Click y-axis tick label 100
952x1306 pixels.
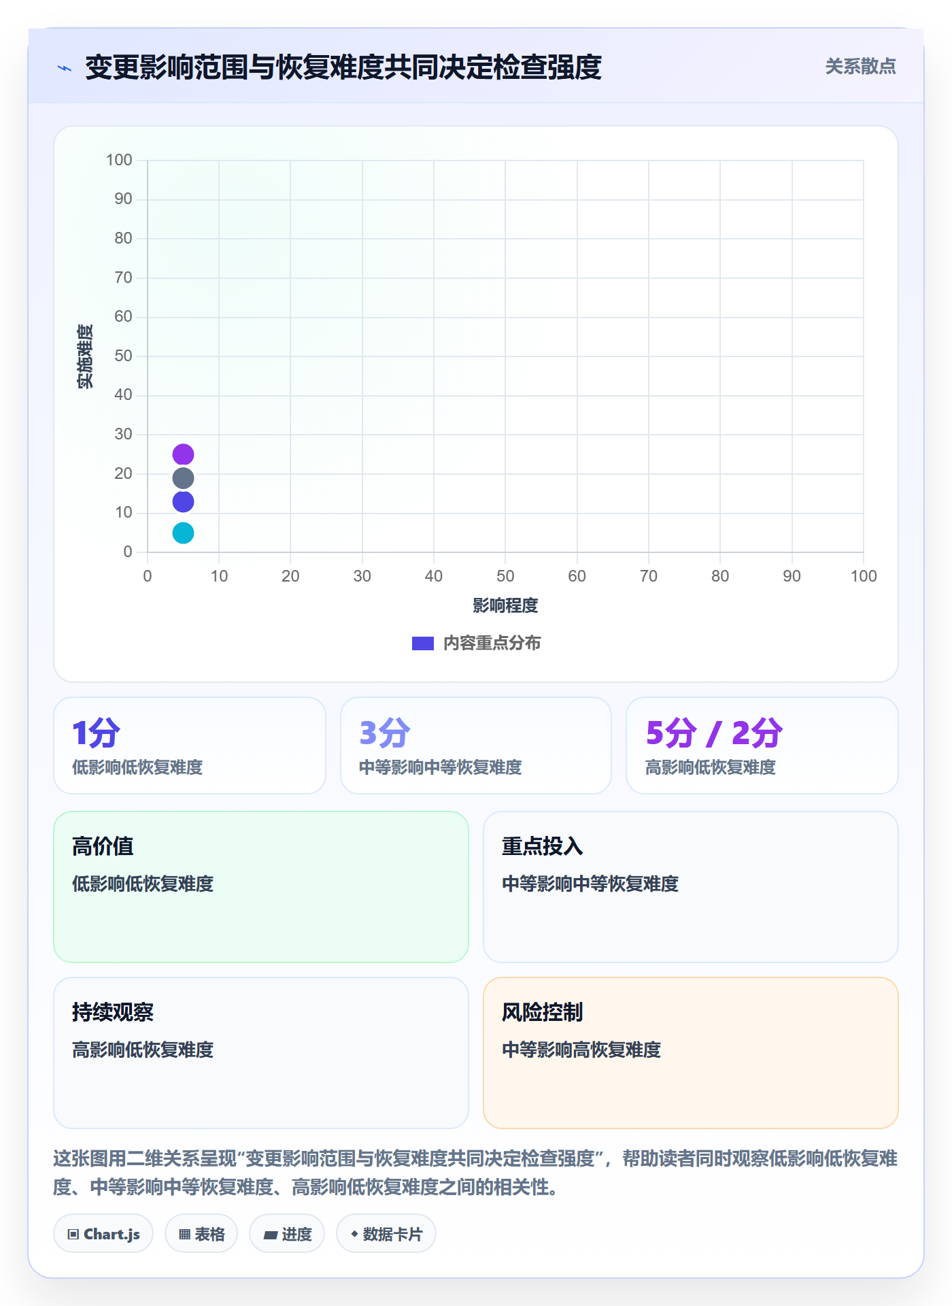click(x=119, y=160)
